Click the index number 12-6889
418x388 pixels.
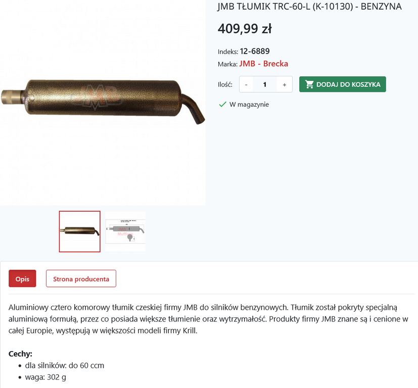coord(255,51)
